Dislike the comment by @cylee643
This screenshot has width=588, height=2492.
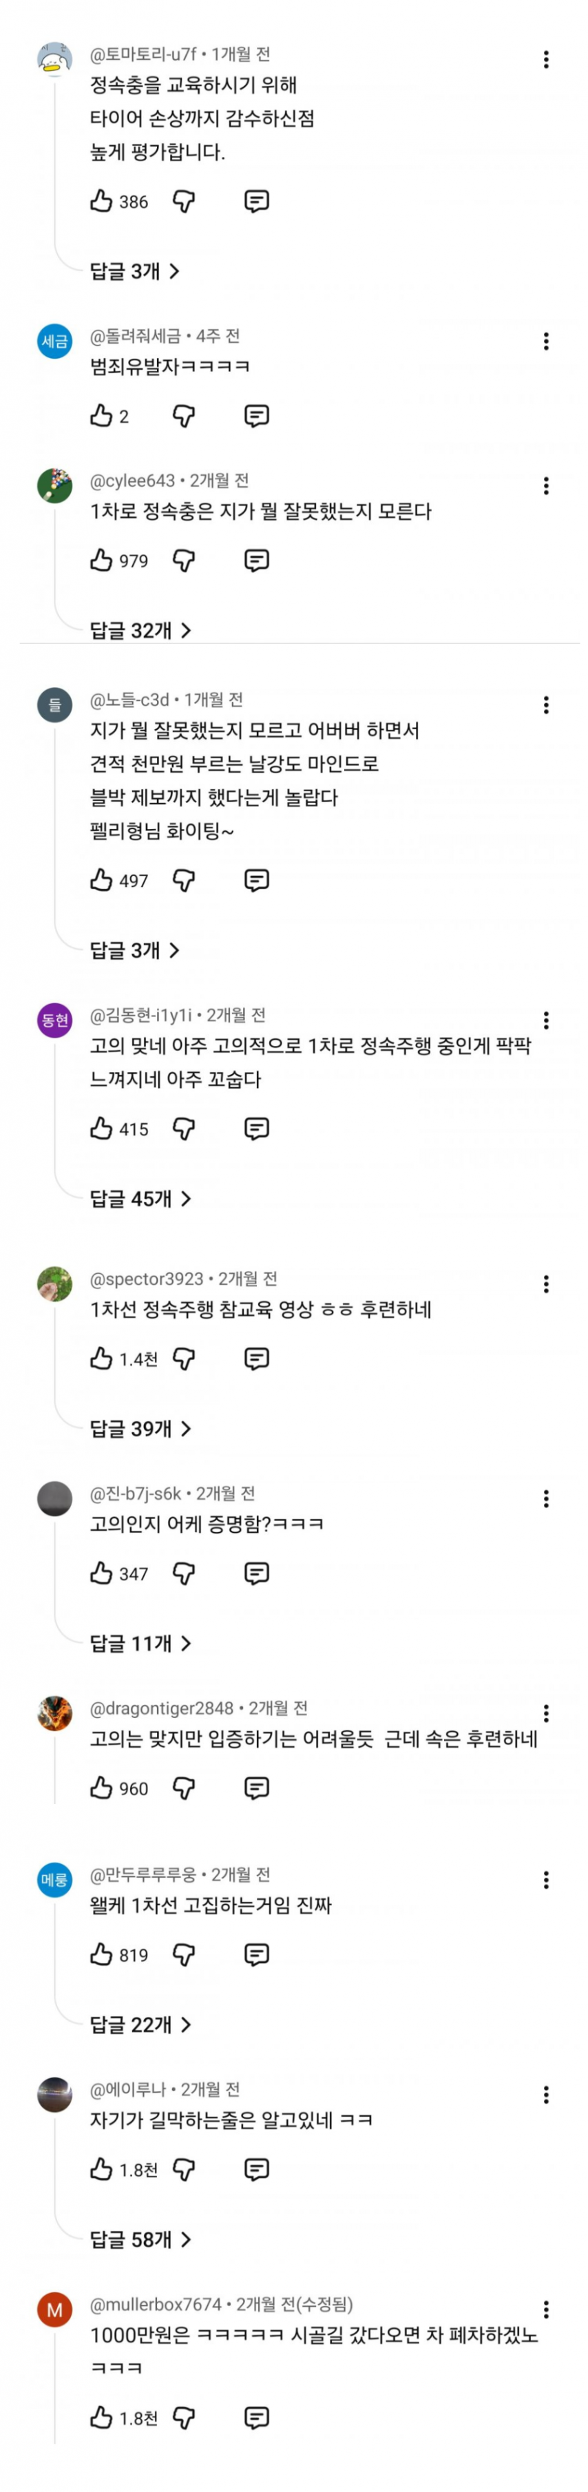[x=184, y=560]
